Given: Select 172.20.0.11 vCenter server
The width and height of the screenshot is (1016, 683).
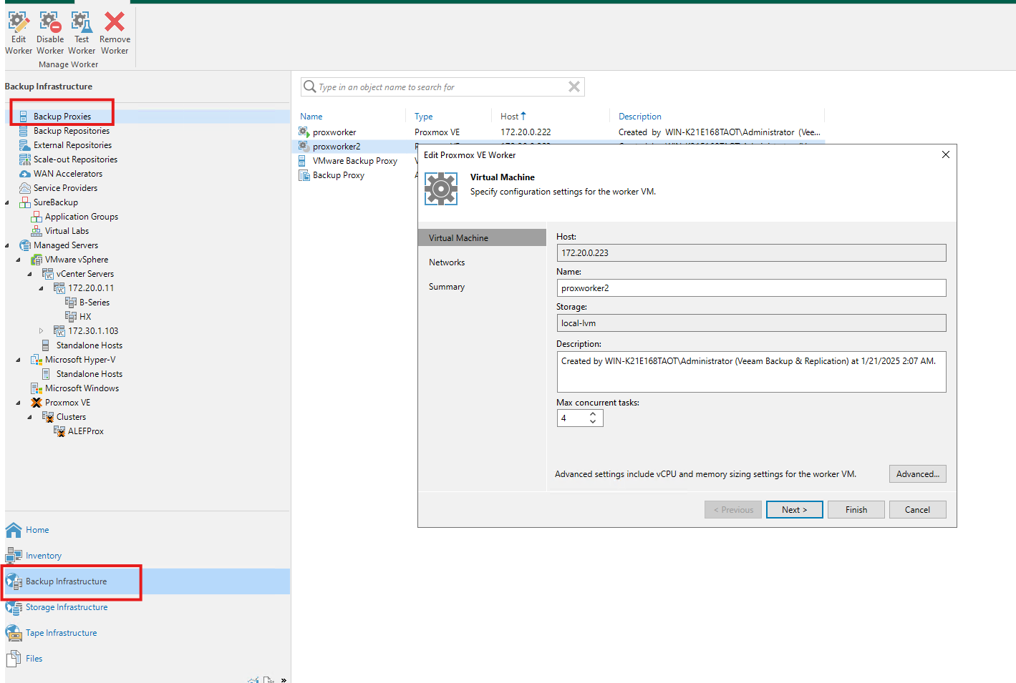Looking at the screenshot, I should [x=91, y=288].
